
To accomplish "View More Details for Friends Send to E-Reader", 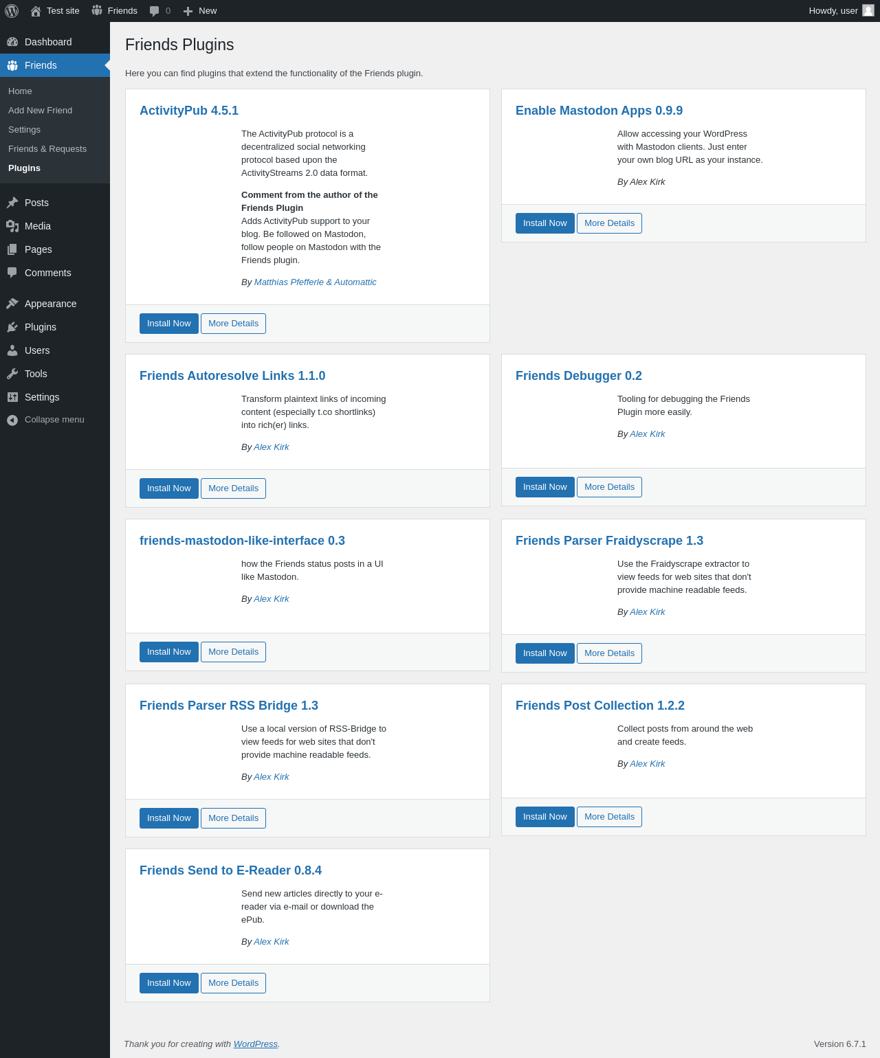I will [233, 983].
